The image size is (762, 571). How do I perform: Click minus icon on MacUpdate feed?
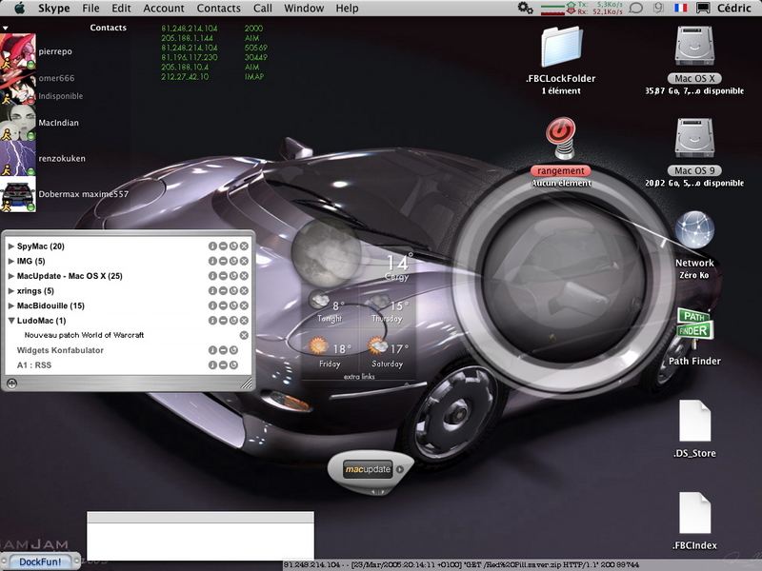pyautogui.click(x=223, y=276)
